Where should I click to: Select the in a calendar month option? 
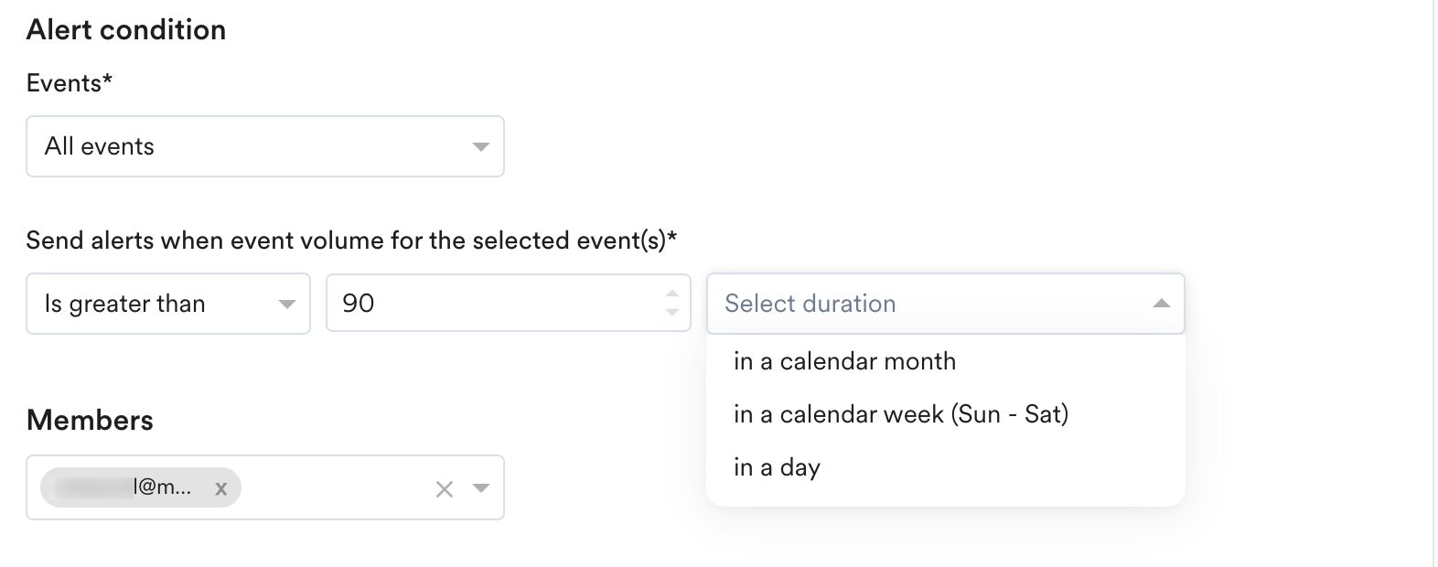(x=843, y=360)
